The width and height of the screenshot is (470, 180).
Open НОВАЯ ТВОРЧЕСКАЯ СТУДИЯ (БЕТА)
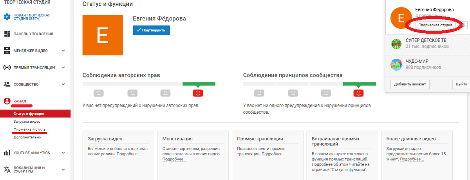point(32,17)
